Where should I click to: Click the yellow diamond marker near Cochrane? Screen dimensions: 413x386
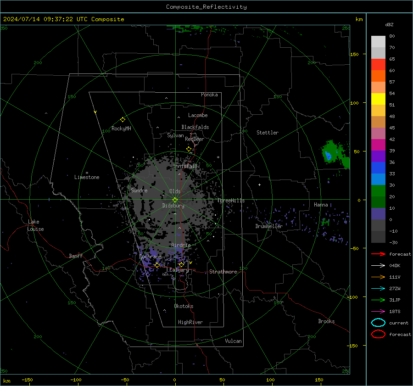[x=157, y=265]
